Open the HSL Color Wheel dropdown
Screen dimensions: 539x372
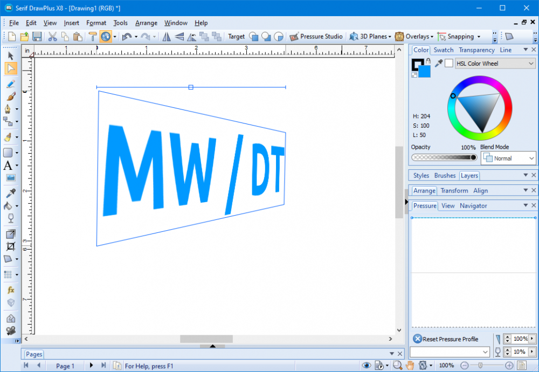[x=494, y=63]
